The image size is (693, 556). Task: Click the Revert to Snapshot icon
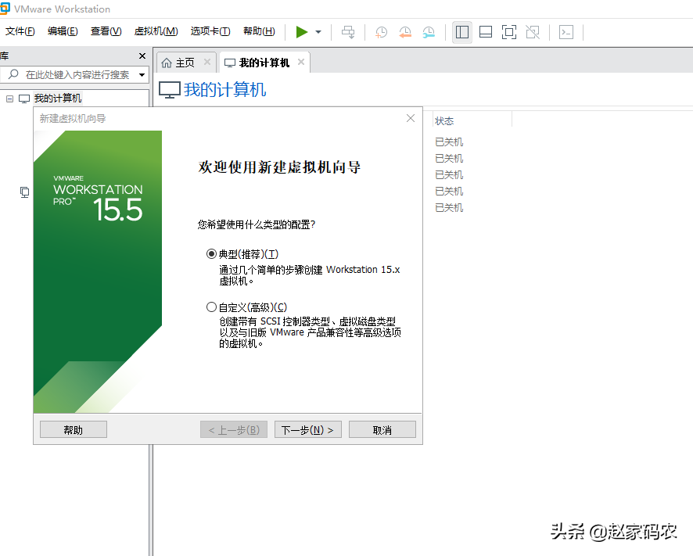(405, 32)
